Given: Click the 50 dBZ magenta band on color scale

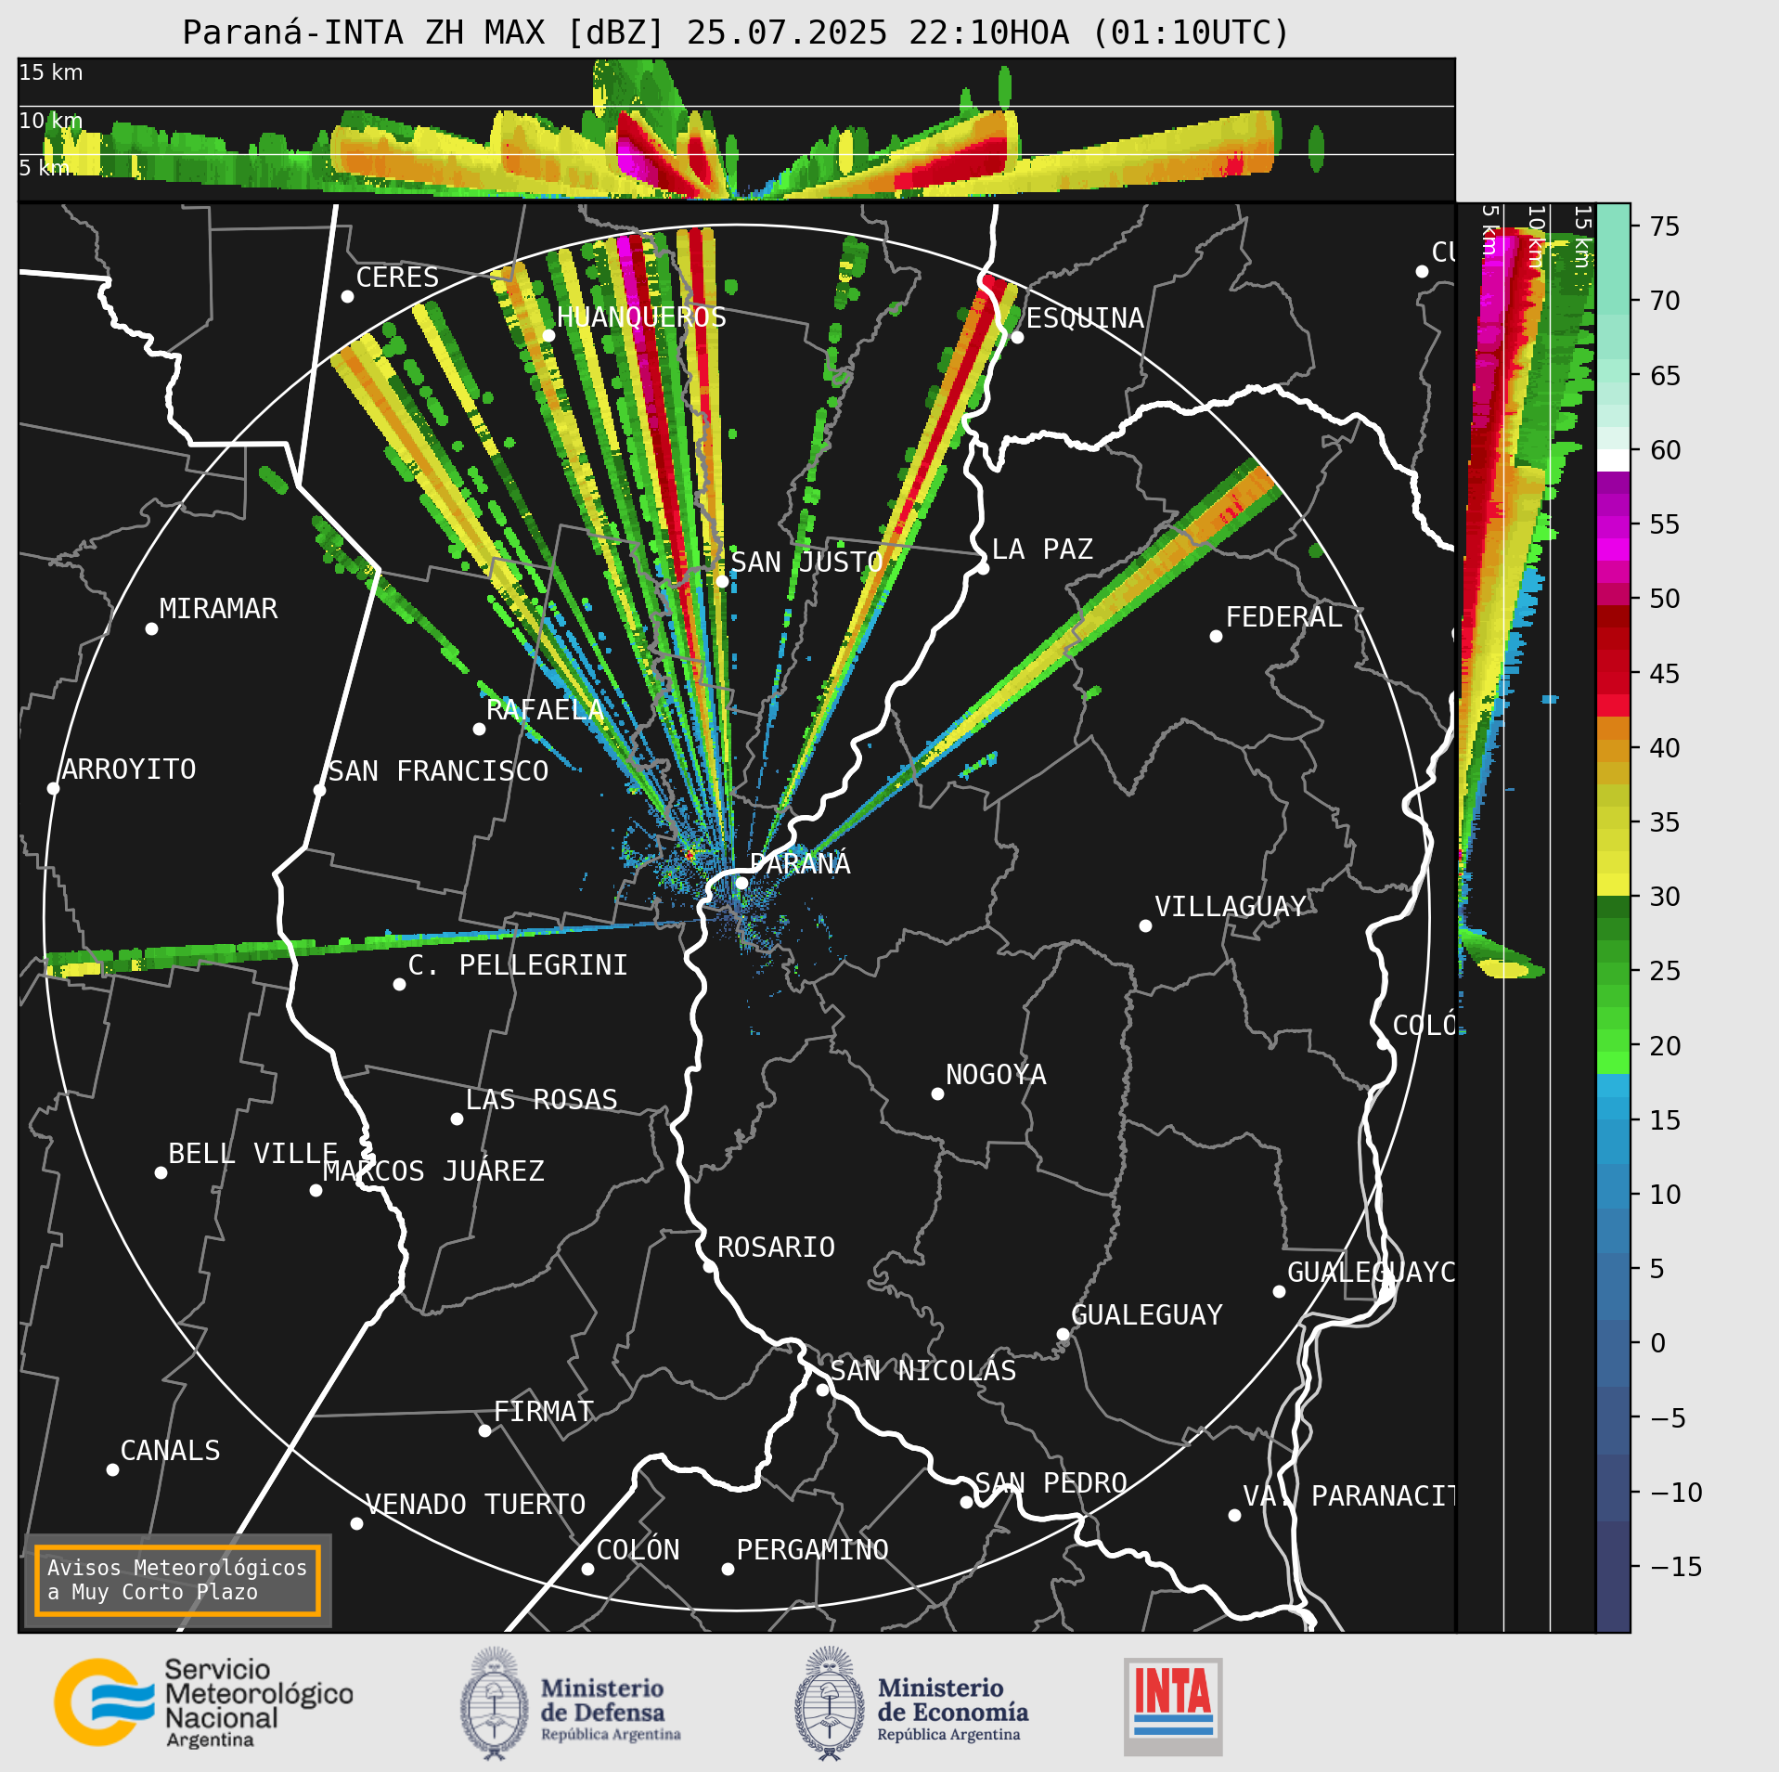Looking at the screenshot, I should pos(1613,593).
